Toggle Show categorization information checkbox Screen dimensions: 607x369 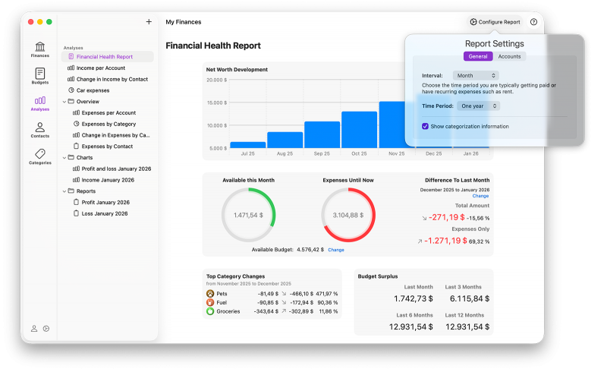pyautogui.click(x=426, y=126)
